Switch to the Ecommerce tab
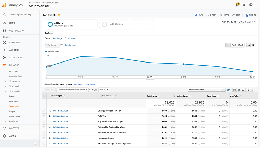The image size is (260, 148). coord(70,38)
